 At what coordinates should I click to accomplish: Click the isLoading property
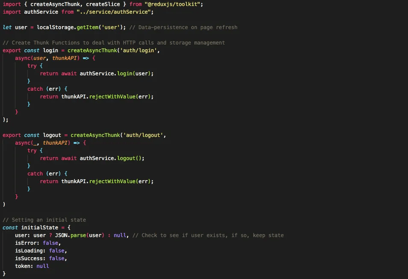30,251
